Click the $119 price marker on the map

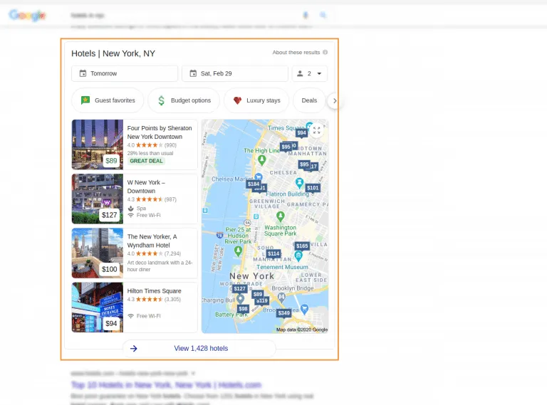262,300
